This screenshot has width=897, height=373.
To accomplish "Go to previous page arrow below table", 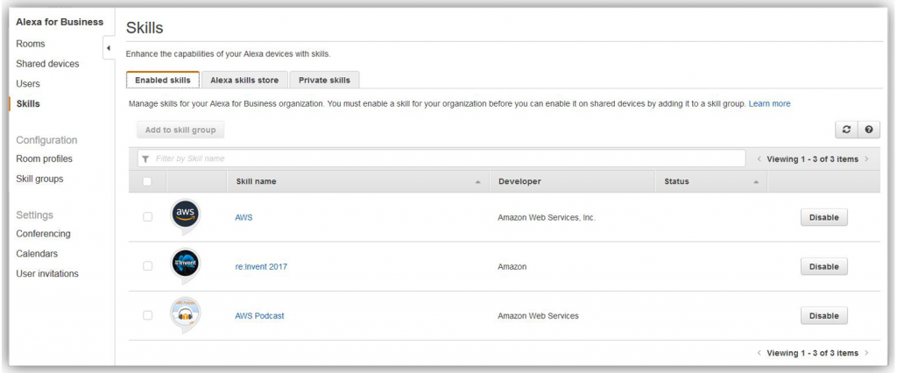I will pyautogui.click(x=759, y=353).
